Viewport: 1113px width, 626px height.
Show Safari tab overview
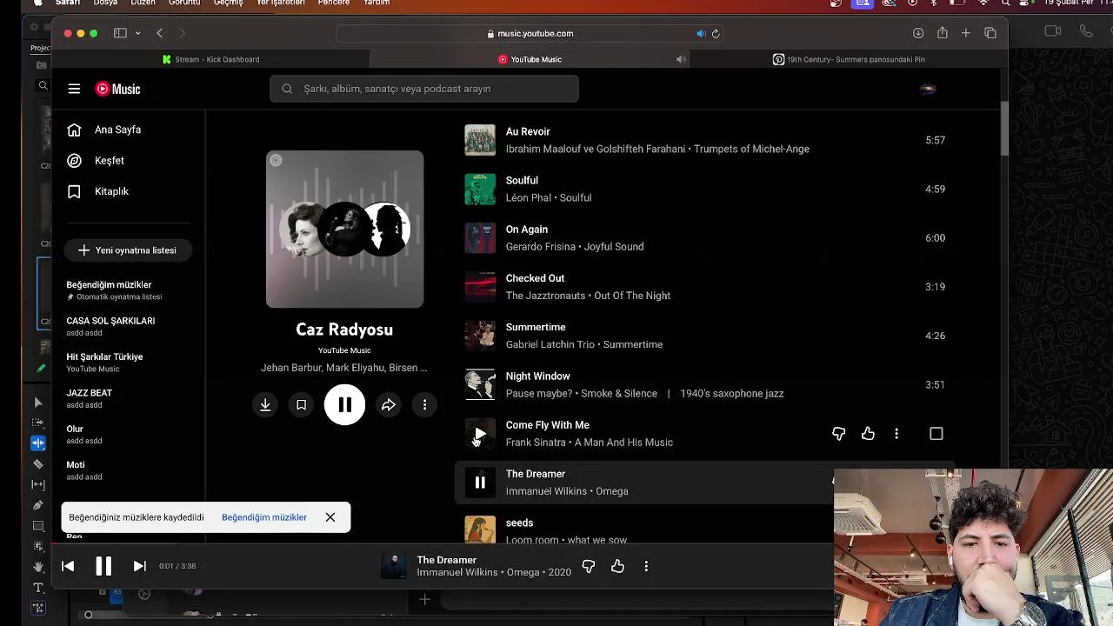coord(990,33)
